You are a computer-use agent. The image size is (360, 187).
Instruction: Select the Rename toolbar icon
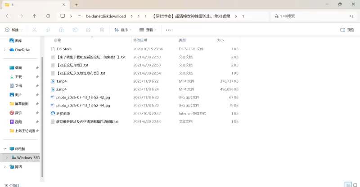[75, 30]
